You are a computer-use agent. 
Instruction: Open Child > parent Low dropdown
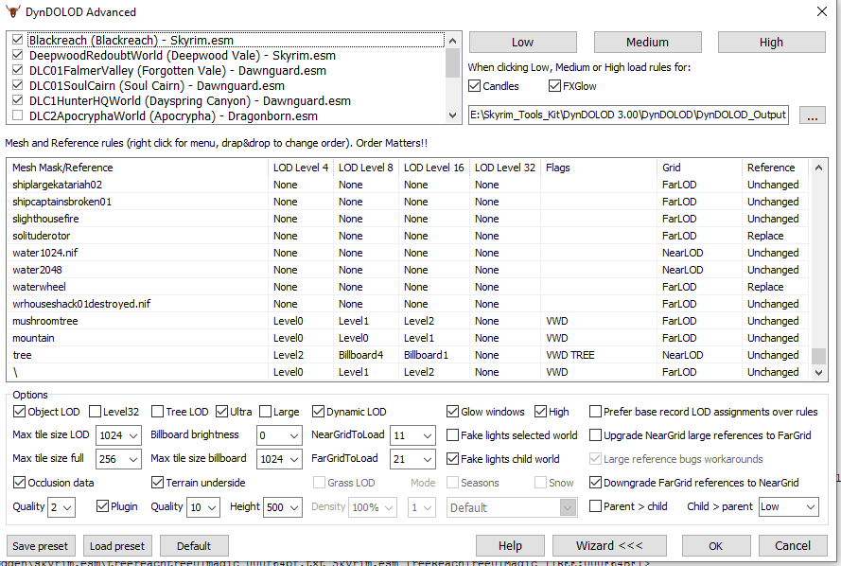coord(789,506)
